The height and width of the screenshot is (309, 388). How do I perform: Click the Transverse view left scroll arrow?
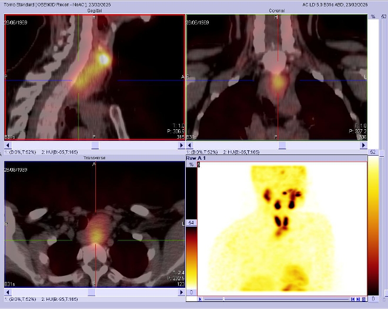[x=8, y=292]
